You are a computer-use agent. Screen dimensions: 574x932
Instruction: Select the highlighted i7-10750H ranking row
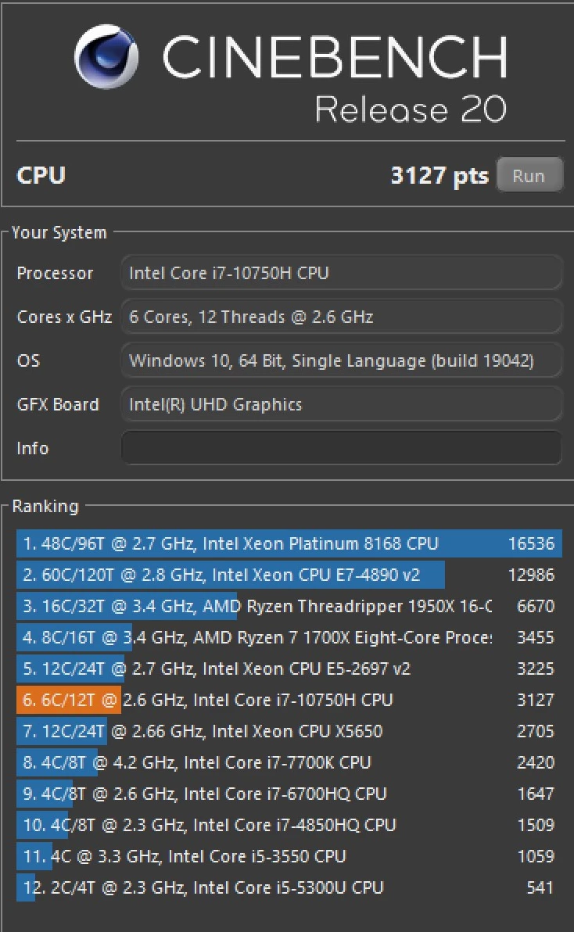point(289,700)
